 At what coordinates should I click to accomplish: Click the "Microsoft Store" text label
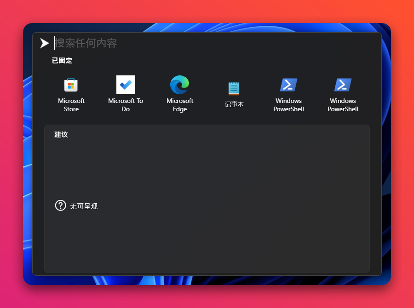[71, 105]
